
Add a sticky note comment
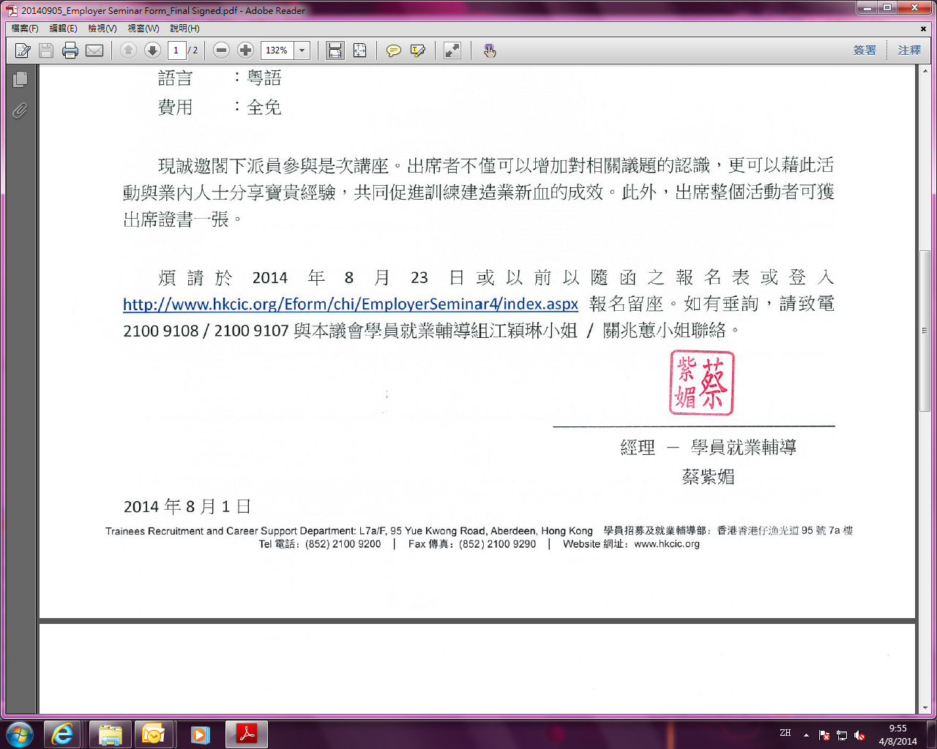coord(394,50)
